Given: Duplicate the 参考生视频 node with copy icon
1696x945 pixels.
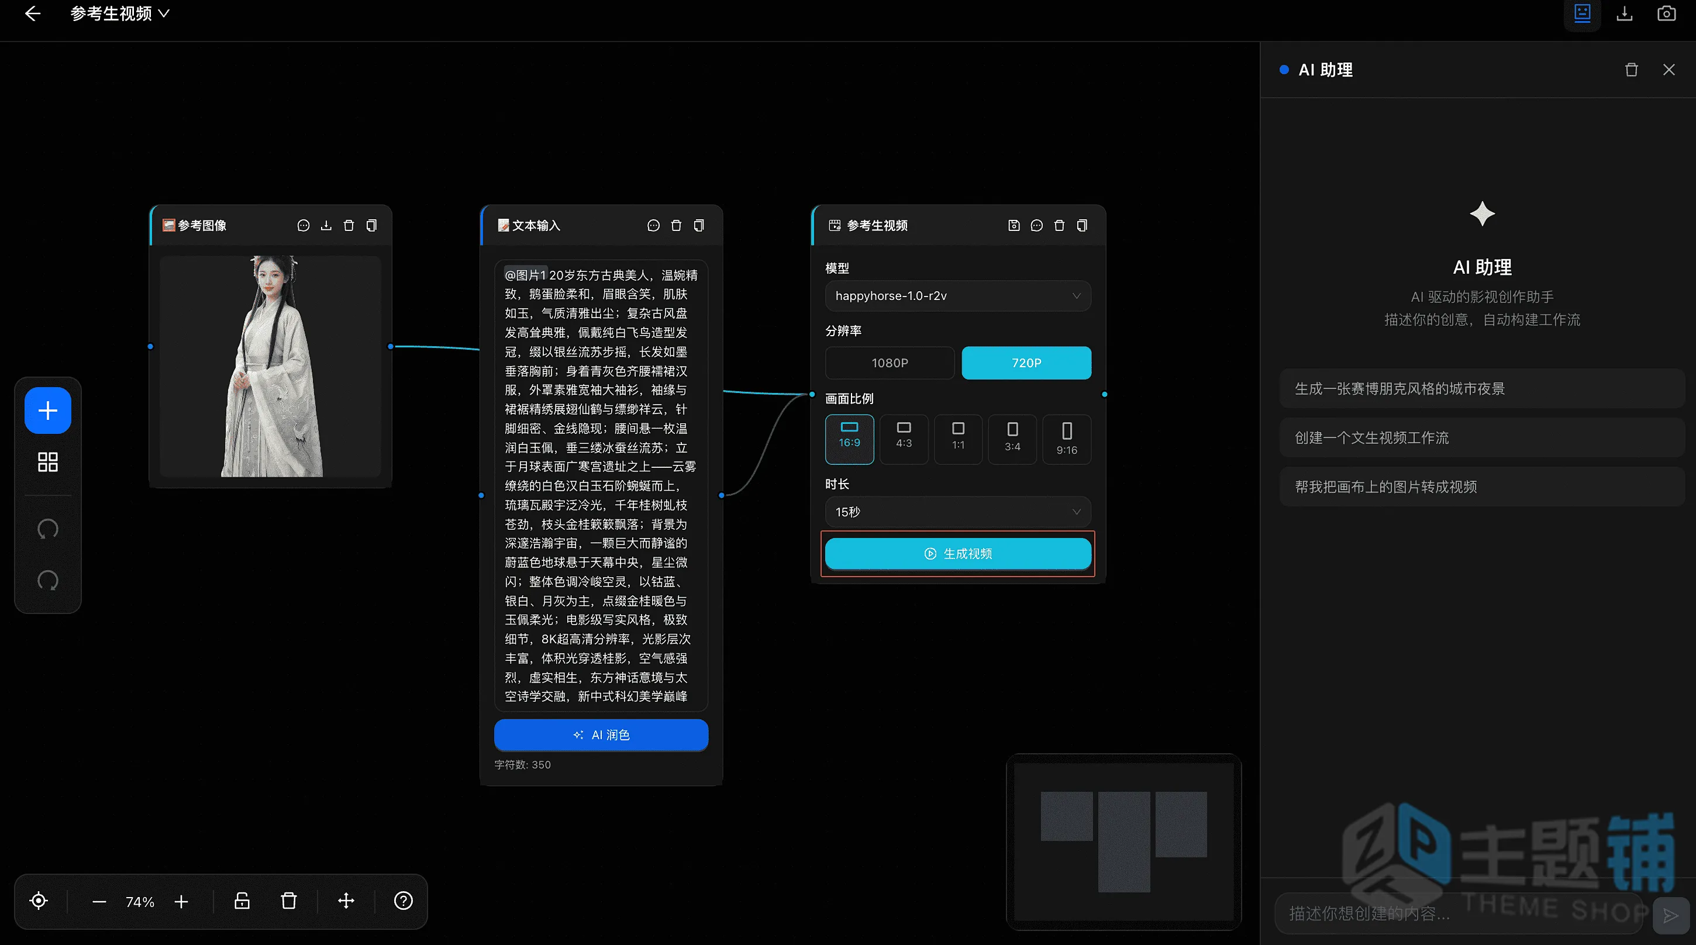Looking at the screenshot, I should click(x=1082, y=226).
